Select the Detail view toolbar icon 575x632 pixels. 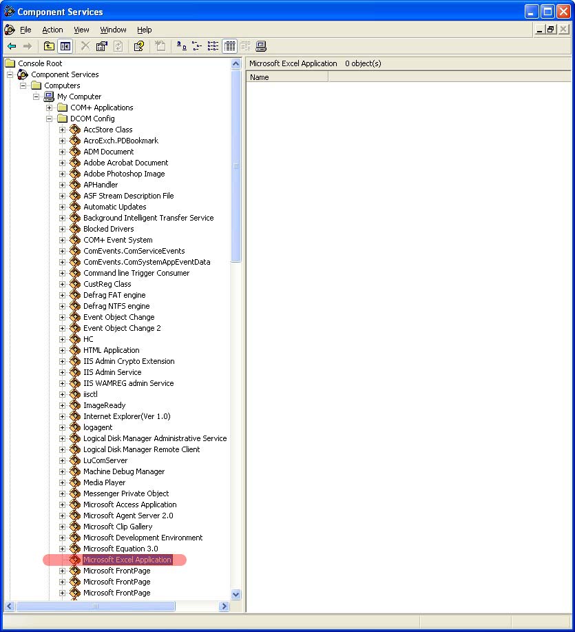[229, 46]
